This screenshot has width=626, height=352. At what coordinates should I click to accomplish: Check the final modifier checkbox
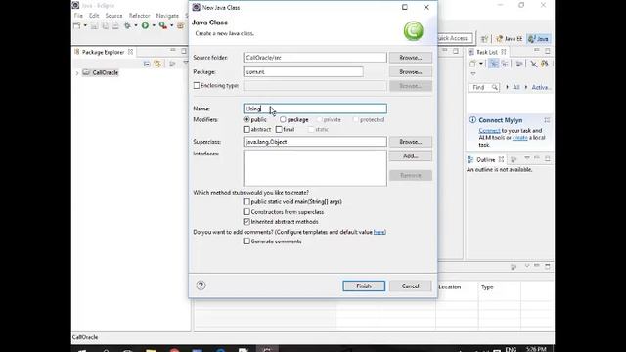[x=279, y=130]
